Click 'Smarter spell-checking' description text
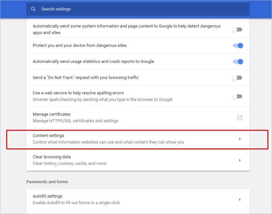272x214 pixels. click(102, 100)
